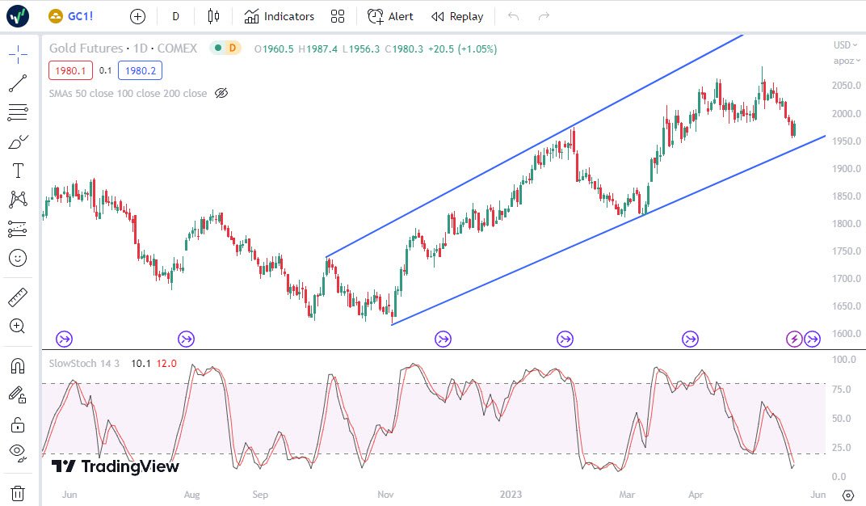
Task: Select the text annotation tool
Action: pyautogui.click(x=18, y=171)
